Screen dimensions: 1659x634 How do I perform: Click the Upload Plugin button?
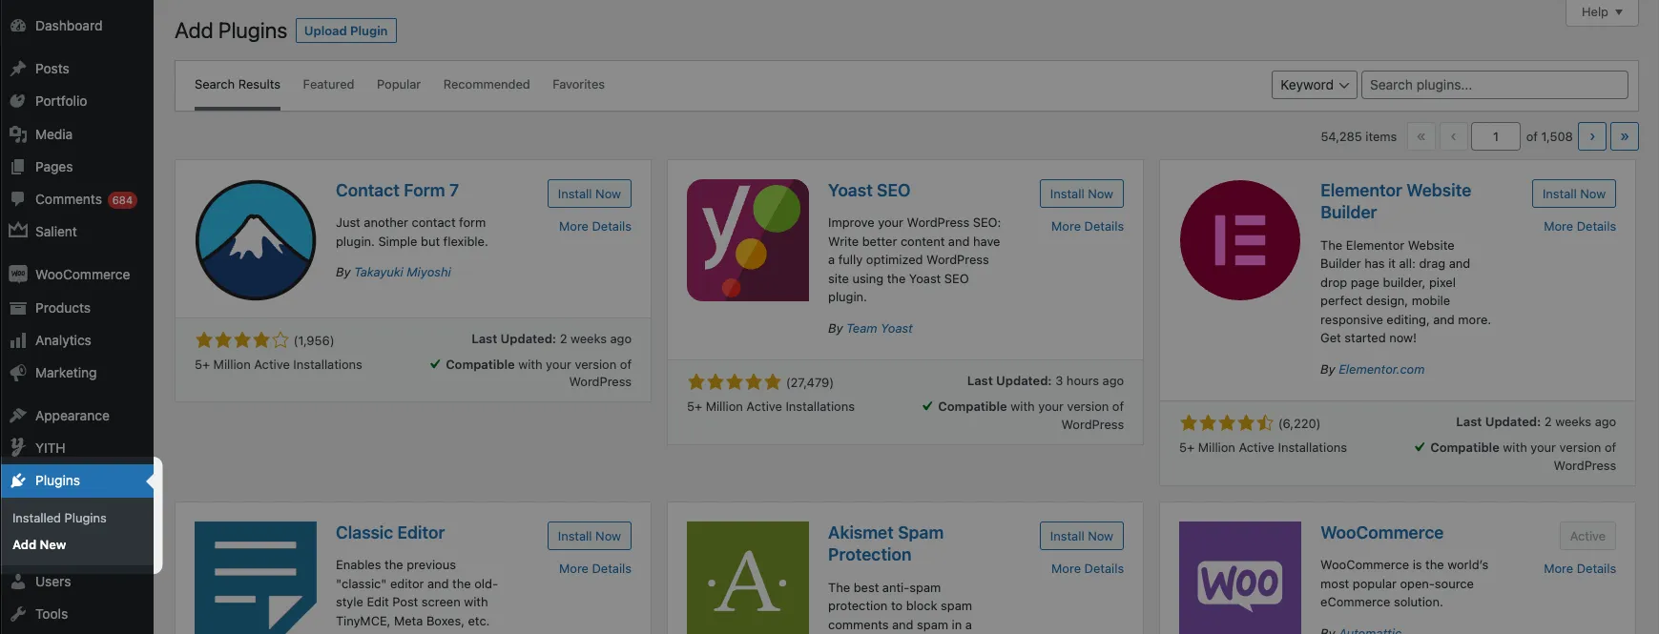coord(346,31)
